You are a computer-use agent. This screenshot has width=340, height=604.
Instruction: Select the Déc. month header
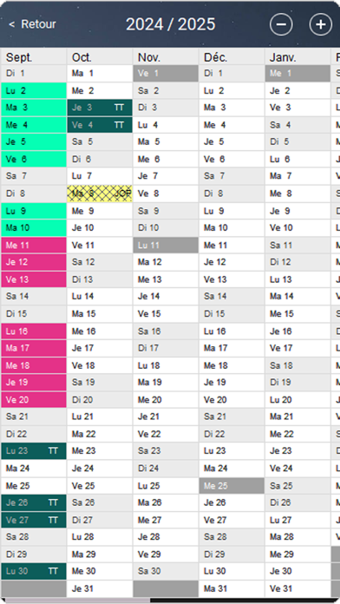point(232,57)
